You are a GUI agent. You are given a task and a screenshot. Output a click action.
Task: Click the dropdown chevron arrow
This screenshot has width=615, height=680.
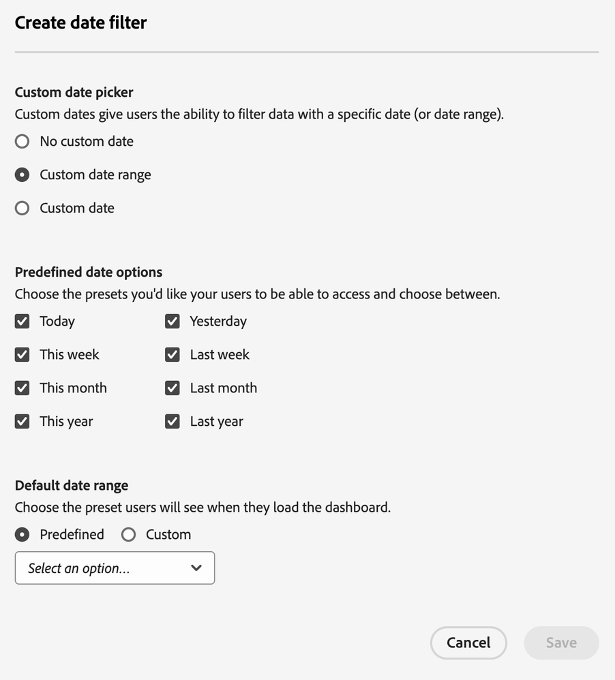[x=196, y=568]
